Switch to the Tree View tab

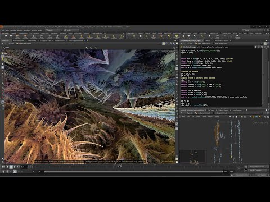point(211,110)
